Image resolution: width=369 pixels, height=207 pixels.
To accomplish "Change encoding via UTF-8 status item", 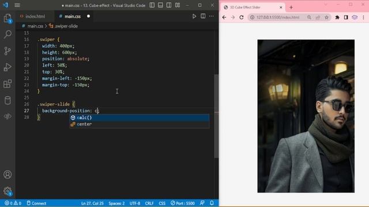I will click(x=135, y=203).
